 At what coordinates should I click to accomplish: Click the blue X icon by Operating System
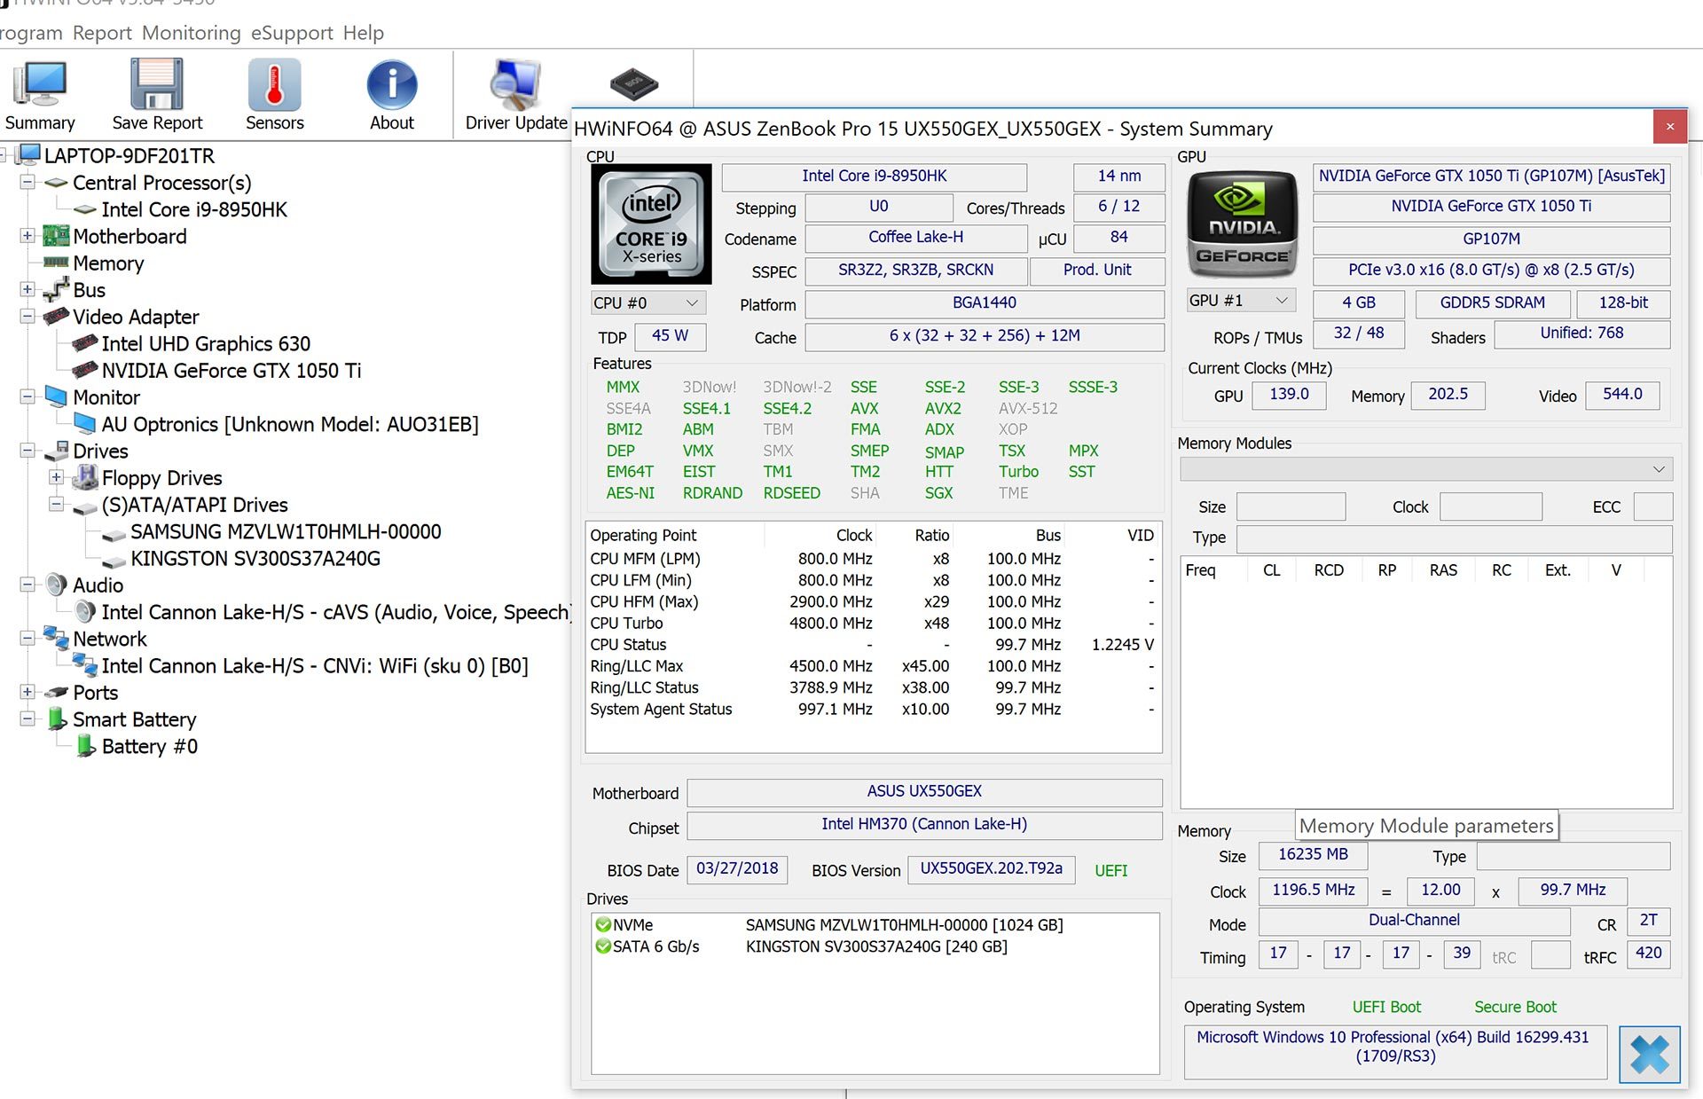point(1649,1055)
